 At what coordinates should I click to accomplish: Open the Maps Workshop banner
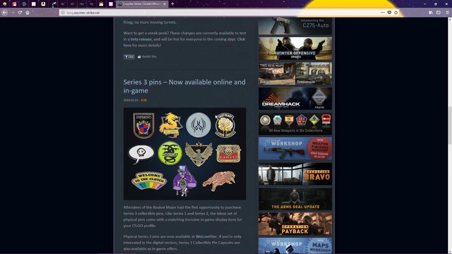(295, 246)
